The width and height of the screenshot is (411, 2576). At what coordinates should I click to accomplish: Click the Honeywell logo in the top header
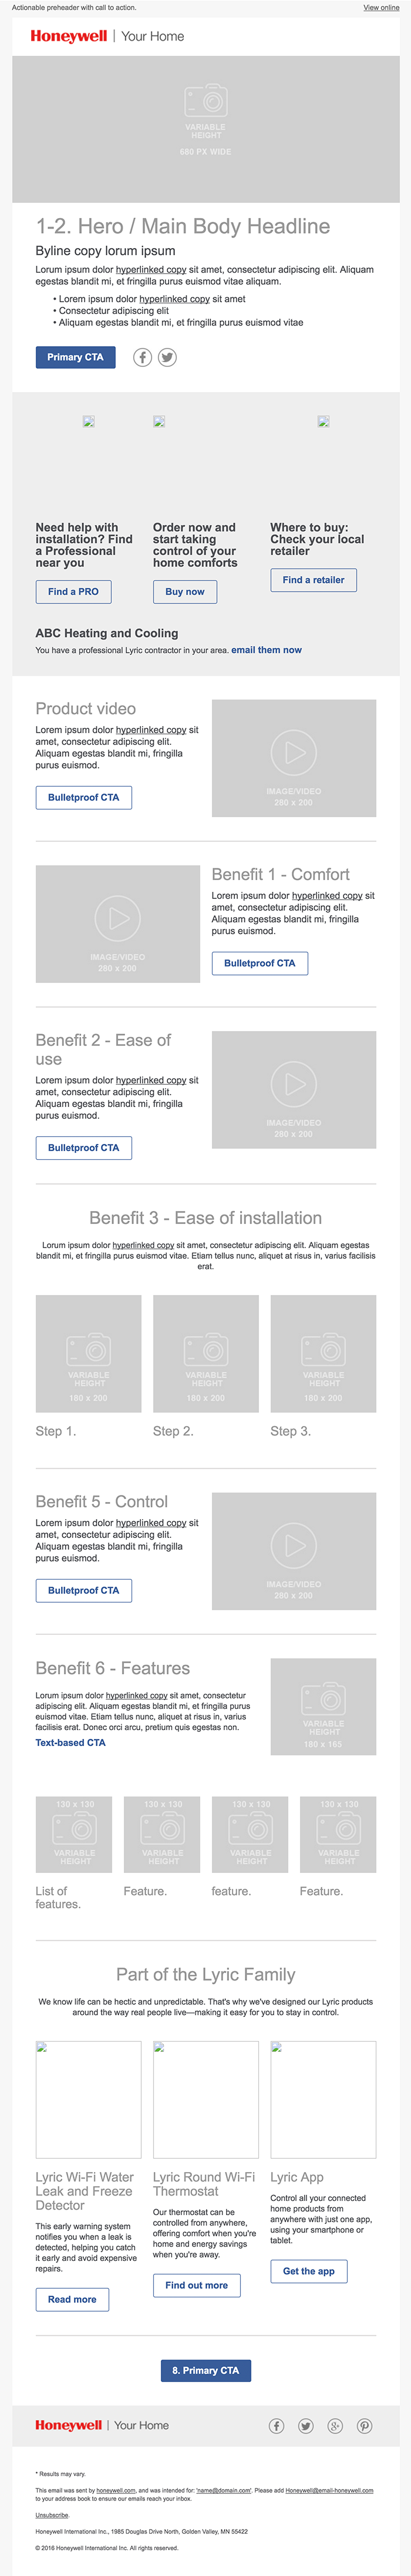(69, 36)
